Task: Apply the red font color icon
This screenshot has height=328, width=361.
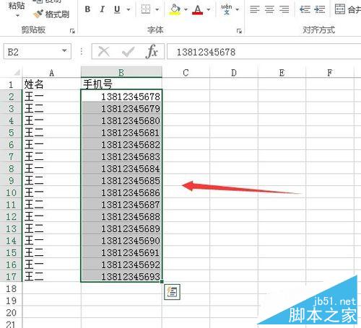Action: [197, 9]
